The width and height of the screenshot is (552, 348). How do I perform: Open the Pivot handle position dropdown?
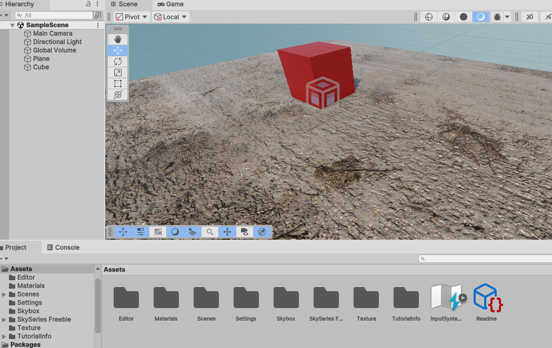click(x=132, y=17)
